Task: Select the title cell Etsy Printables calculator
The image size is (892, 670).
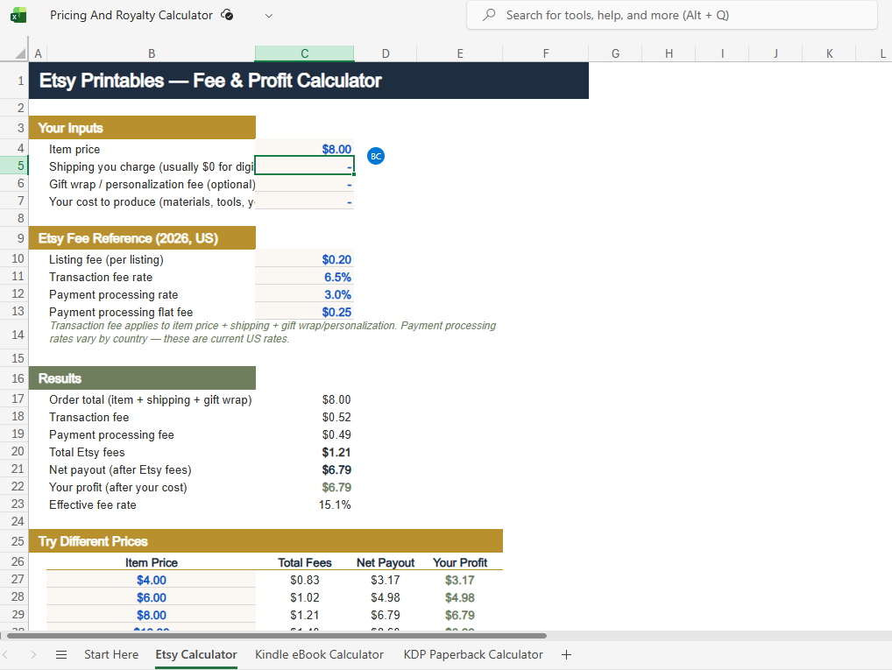Action: pos(309,81)
